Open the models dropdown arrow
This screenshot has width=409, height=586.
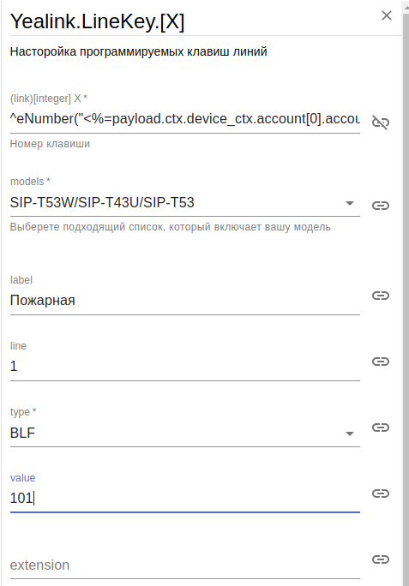(x=350, y=203)
